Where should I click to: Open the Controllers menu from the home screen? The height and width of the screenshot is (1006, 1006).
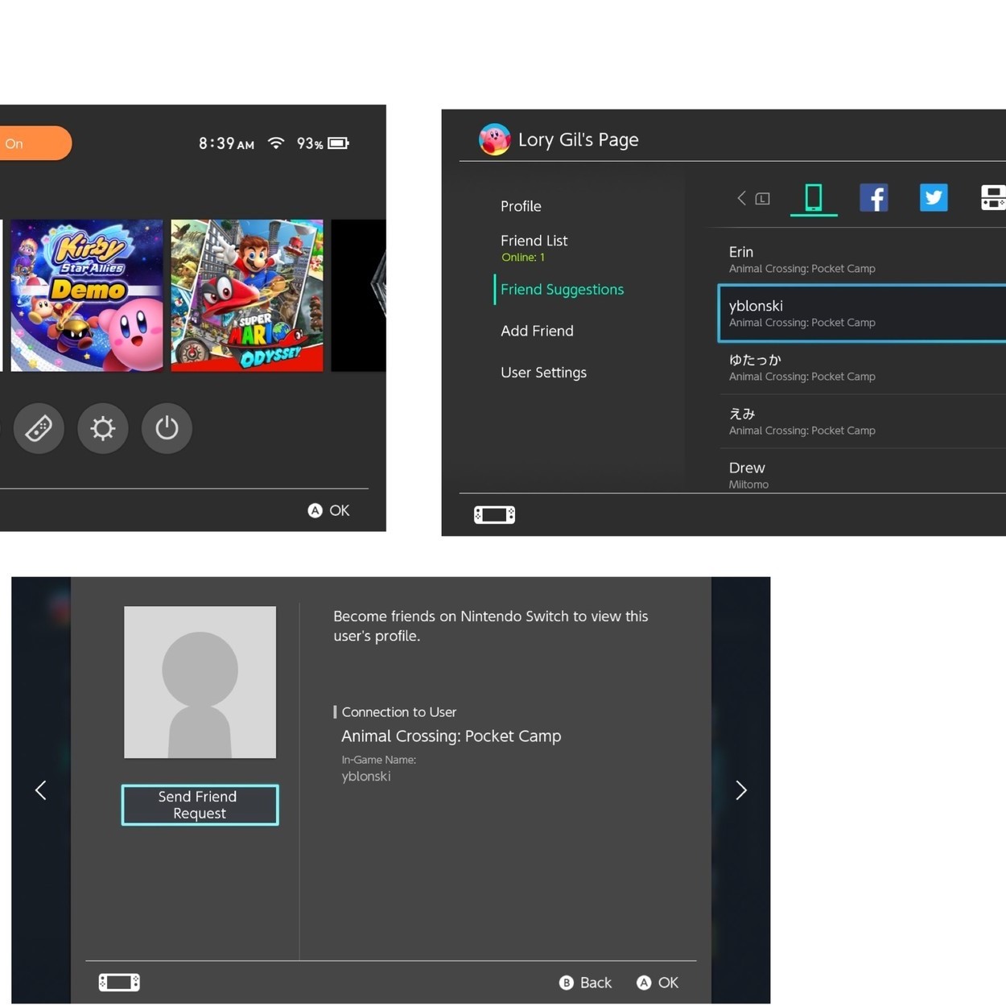pyautogui.click(x=39, y=428)
